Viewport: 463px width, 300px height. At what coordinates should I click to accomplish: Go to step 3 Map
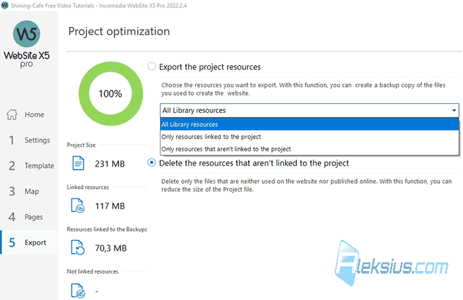29,192
